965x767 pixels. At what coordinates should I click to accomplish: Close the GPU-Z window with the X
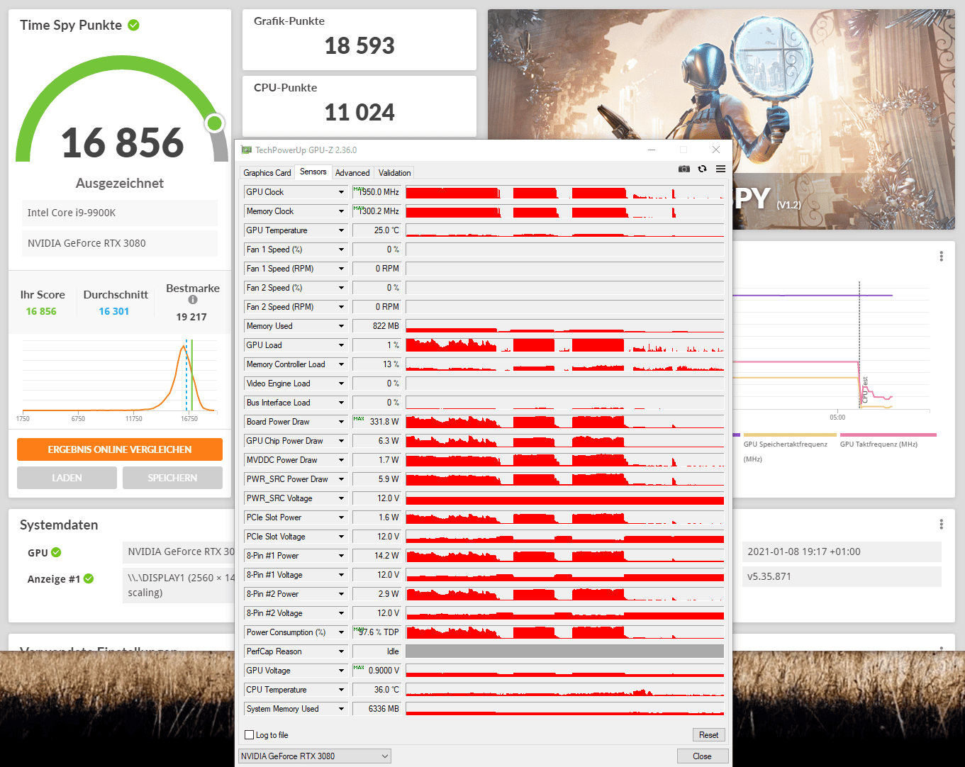(716, 150)
